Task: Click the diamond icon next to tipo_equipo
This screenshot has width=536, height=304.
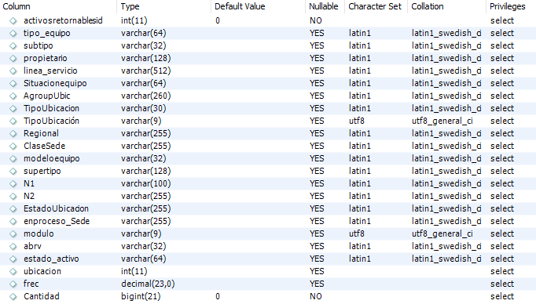Action: pos(13,34)
